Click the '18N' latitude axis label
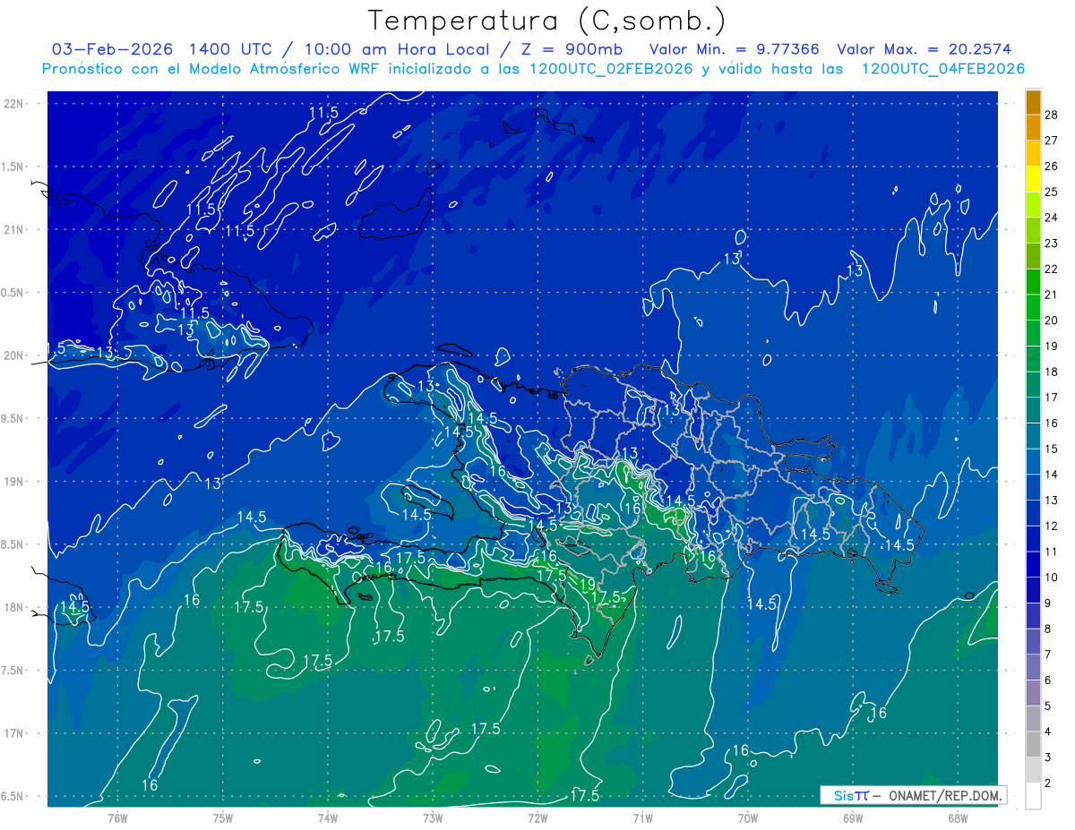 (14, 607)
